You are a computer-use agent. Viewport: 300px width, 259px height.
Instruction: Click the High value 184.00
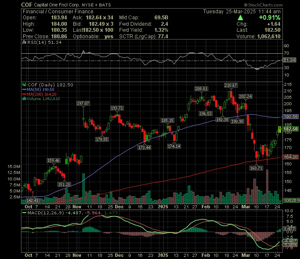click(59, 24)
